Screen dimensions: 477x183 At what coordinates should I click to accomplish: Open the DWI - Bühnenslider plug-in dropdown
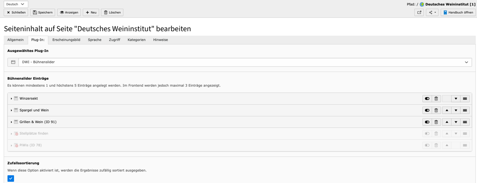coord(245,62)
